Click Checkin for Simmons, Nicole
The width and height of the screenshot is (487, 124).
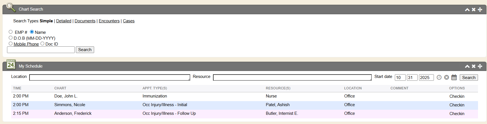point(457,105)
